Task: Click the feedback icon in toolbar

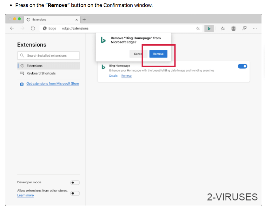Action: tap(244, 28)
